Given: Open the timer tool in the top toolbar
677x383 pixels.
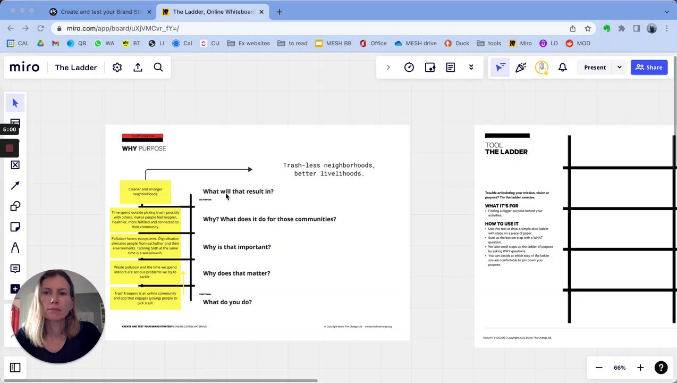Looking at the screenshot, I should click(409, 68).
